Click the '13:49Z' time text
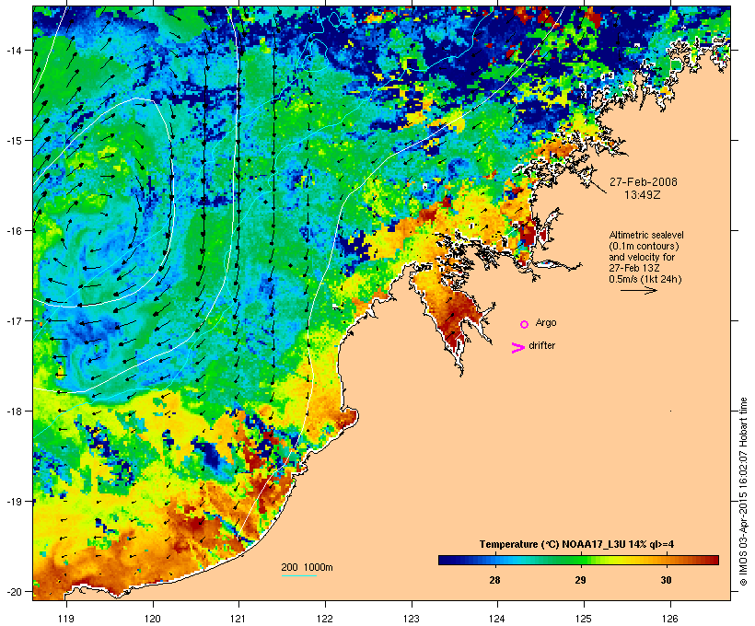755x626 pixels. click(643, 195)
